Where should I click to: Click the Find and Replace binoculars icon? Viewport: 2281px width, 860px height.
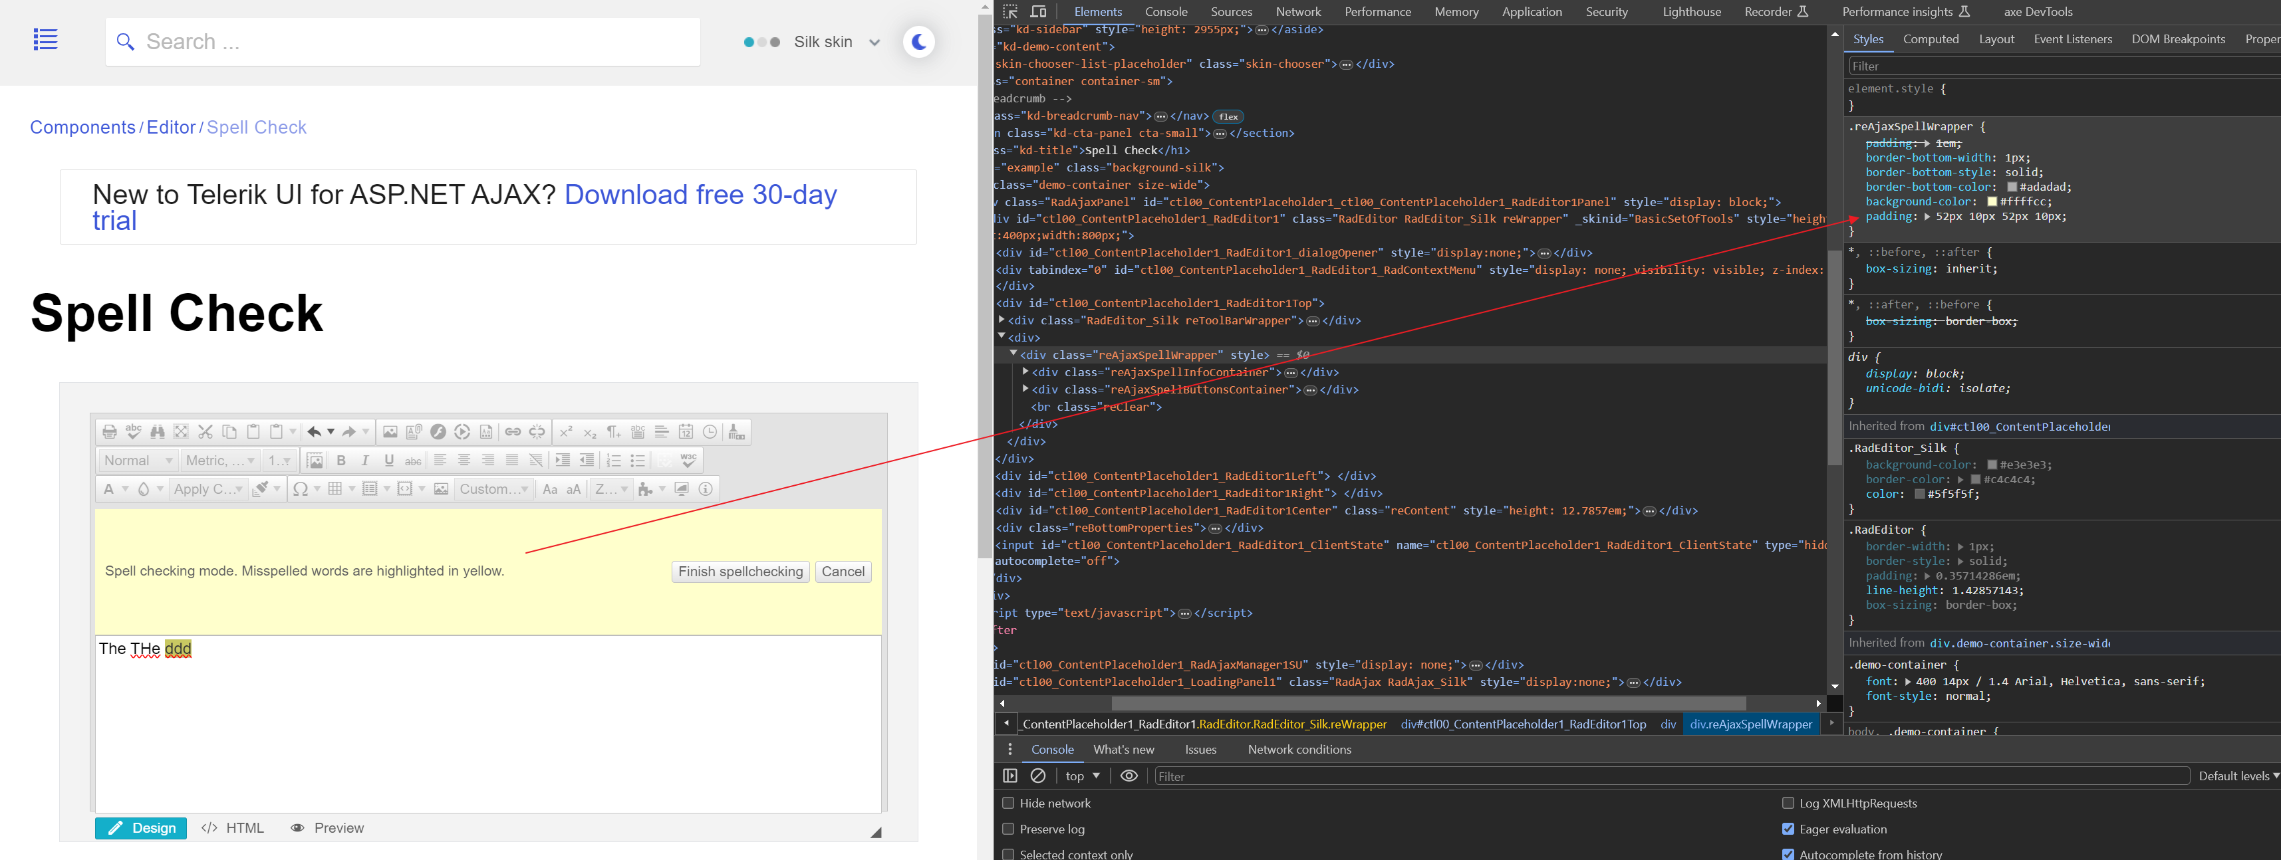click(x=158, y=432)
